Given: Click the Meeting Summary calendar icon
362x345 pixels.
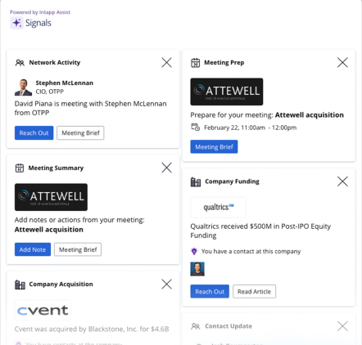Looking at the screenshot, I should (x=20, y=168).
